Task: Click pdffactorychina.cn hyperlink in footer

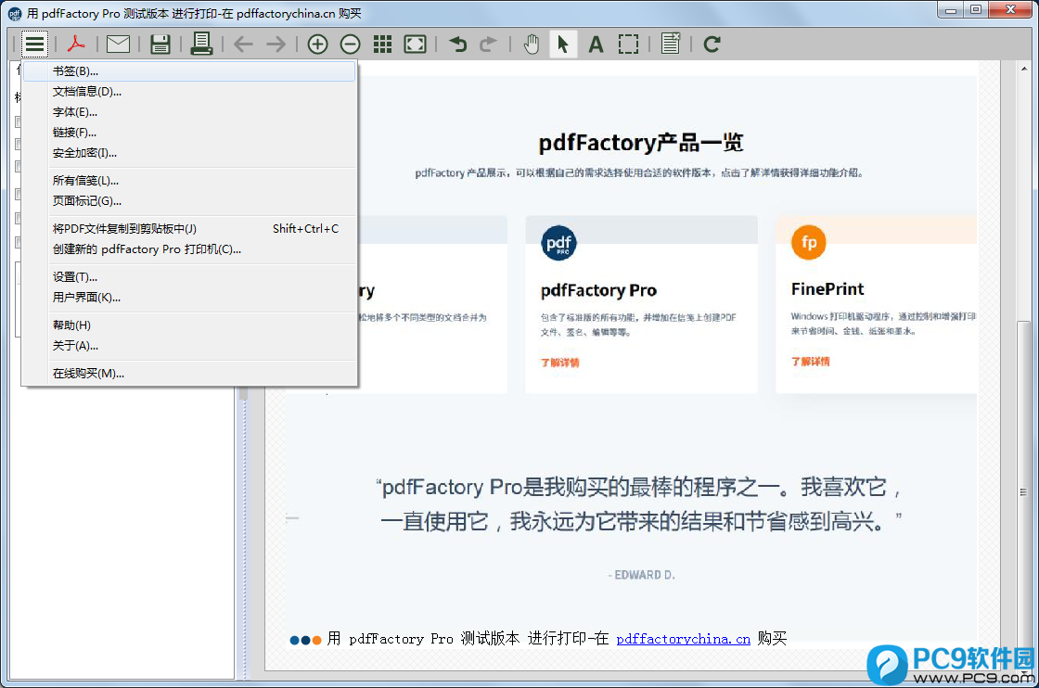Action: click(x=683, y=639)
